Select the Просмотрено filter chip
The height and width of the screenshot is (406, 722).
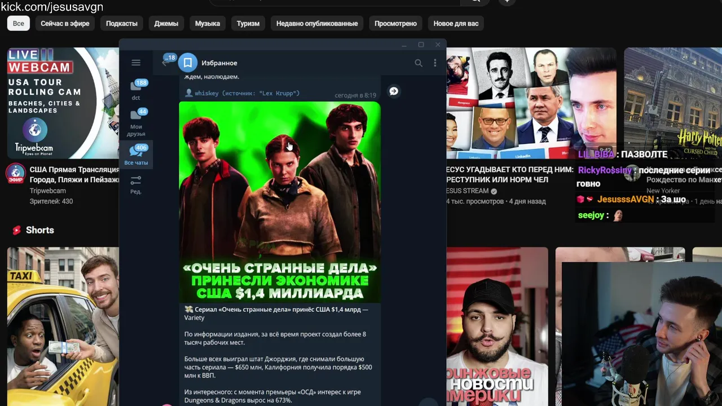coord(395,23)
